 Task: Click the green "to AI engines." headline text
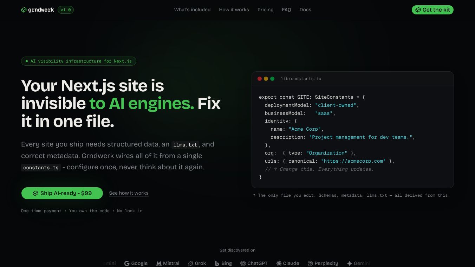point(142,103)
